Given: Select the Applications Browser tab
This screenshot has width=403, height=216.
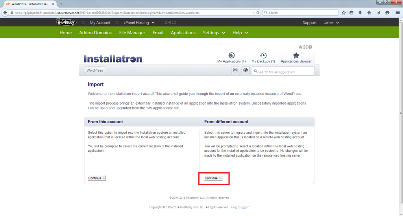Looking at the screenshot, I should click(x=296, y=58).
